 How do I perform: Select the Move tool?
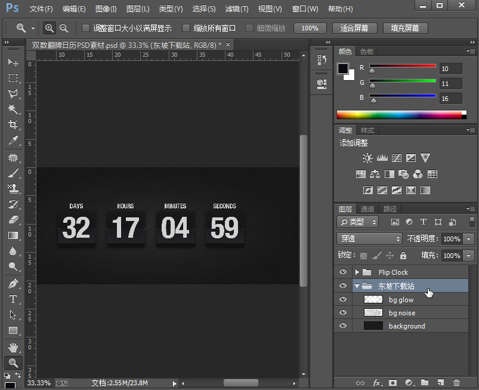13,62
